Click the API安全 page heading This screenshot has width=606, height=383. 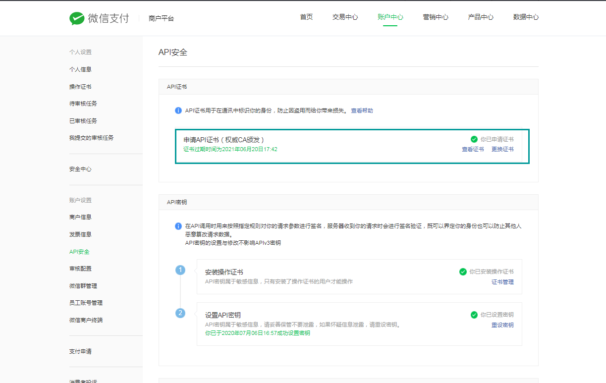pyautogui.click(x=173, y=52)
